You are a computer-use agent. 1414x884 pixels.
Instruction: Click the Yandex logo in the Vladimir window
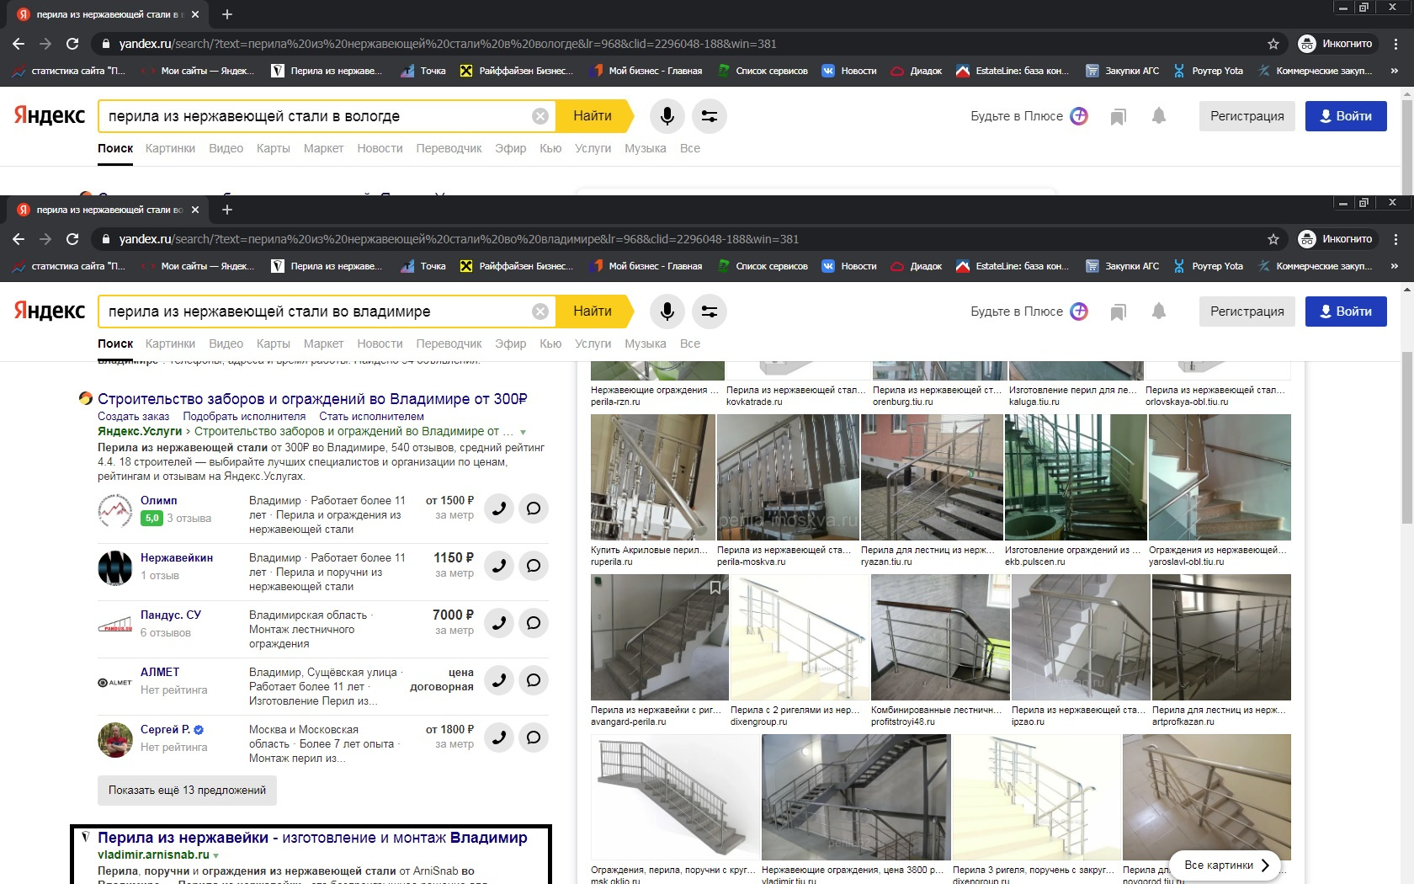tap(50, 312)
